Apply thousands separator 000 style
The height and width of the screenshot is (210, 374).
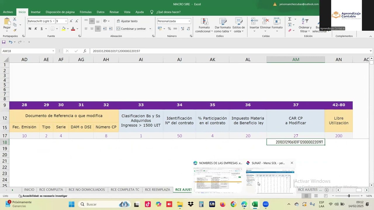pyautogui.click(x=175, y=29)
